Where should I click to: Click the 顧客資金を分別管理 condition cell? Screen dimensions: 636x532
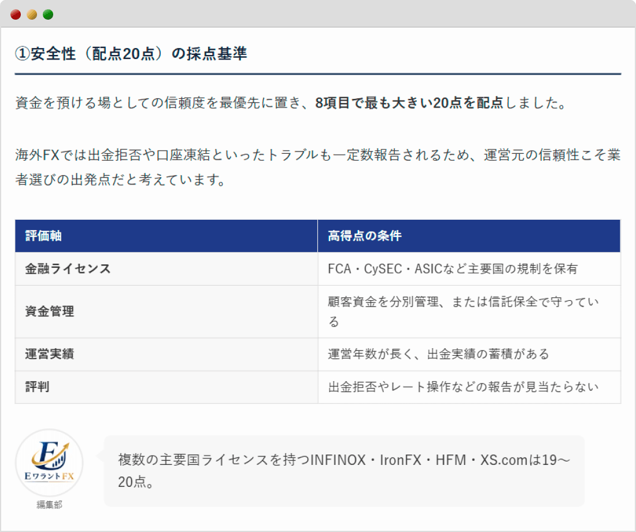(x=469, y=312)
